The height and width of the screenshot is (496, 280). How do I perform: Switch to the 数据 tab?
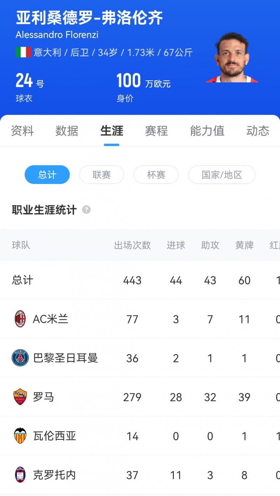pos(67,131)
